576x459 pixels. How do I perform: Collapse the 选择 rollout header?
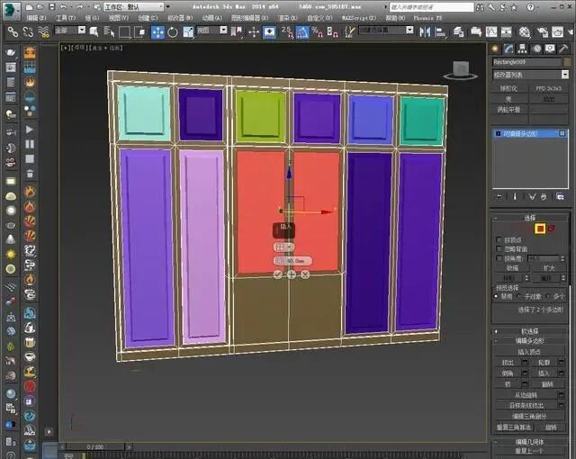530,218
